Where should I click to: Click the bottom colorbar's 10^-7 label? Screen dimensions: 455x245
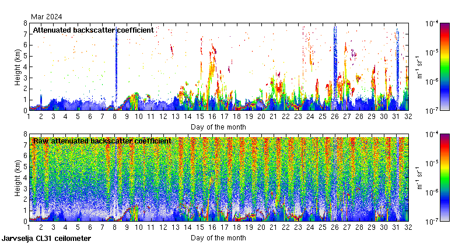click(432, 222)
